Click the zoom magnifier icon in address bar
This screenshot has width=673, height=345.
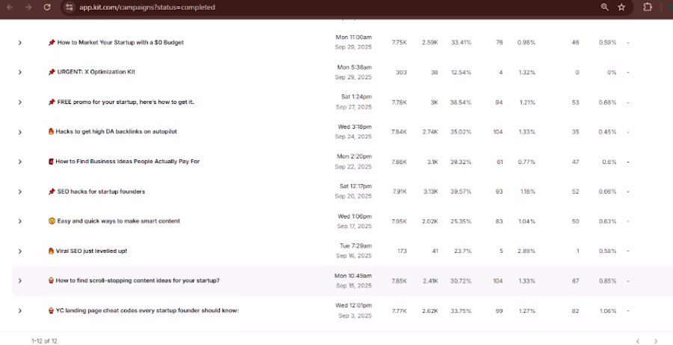pos(604,7)
